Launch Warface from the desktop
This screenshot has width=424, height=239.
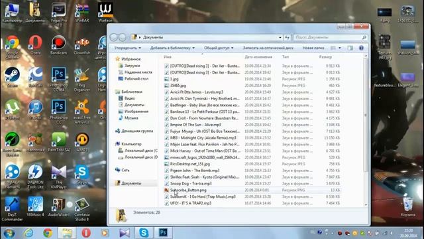click(105, 12)
